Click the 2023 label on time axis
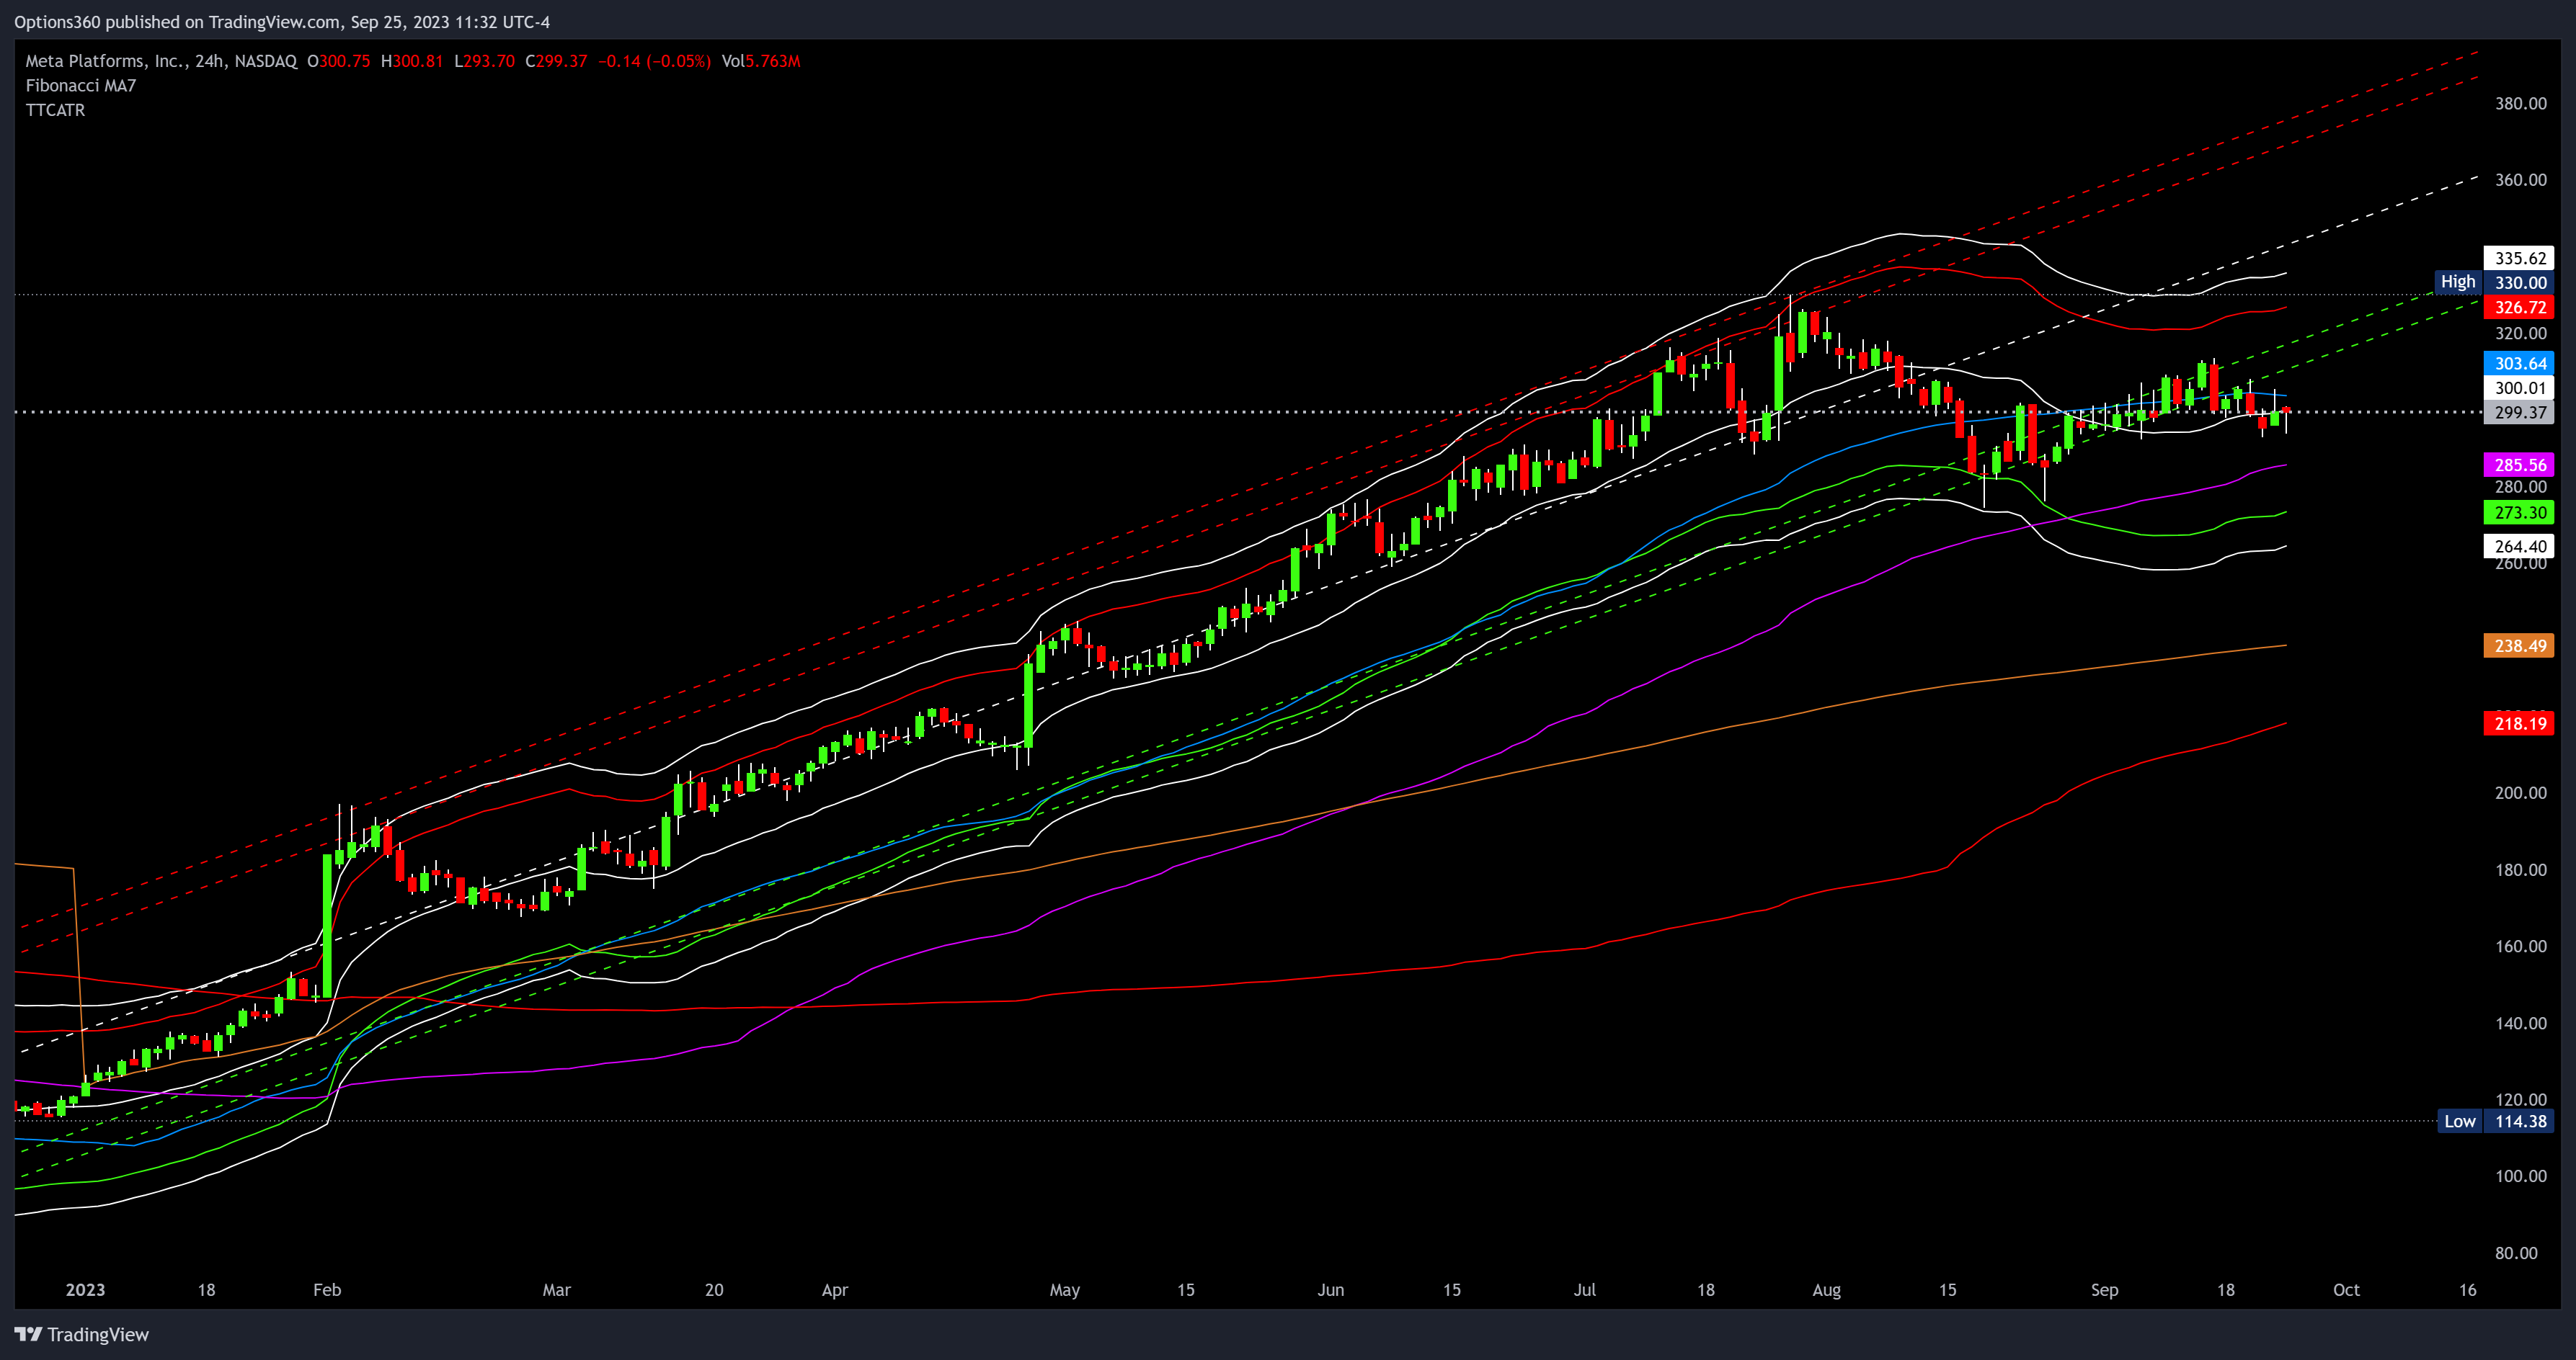Viewport: 2576px width, 1360px height. click(85, 1290)
